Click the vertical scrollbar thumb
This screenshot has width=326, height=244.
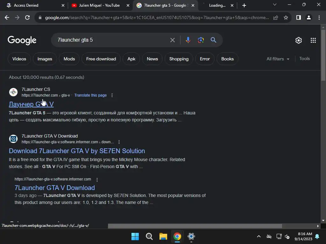click(323, 55)
